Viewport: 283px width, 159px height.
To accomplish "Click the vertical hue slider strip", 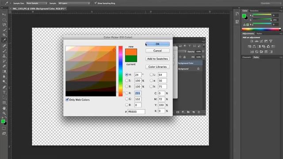I will click(x=121, y=71).
